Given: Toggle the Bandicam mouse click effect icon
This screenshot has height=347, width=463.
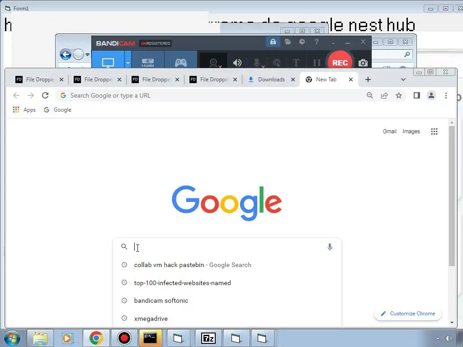Looking at the screenshot, I should click(x=277, y=62).
